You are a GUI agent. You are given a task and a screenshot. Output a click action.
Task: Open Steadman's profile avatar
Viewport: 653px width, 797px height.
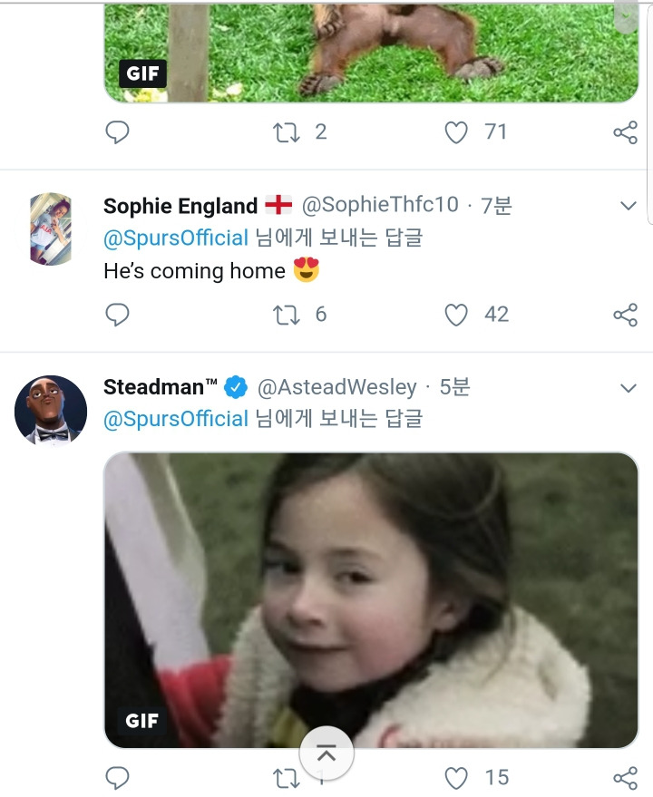pyautogui.click(x=51, y=411)
